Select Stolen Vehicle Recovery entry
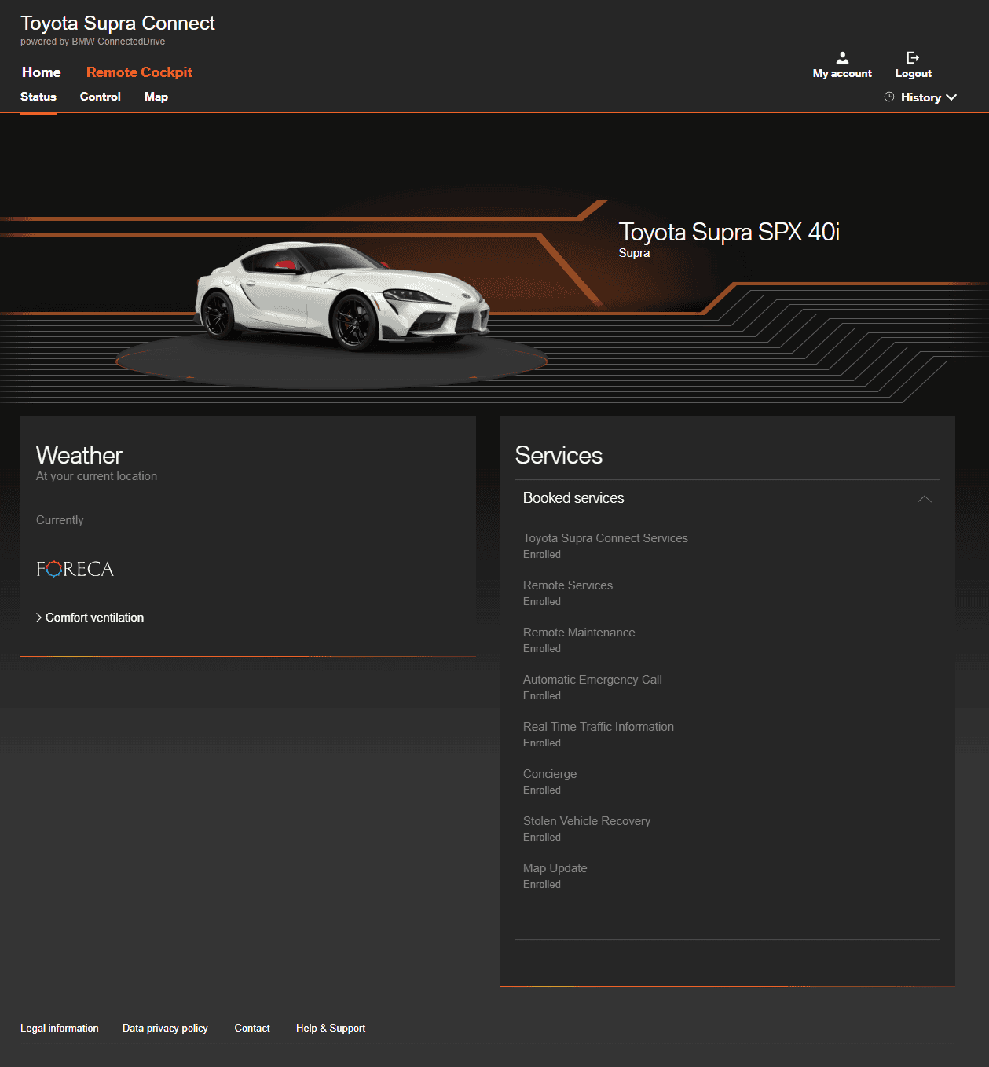 click(587, 821)
